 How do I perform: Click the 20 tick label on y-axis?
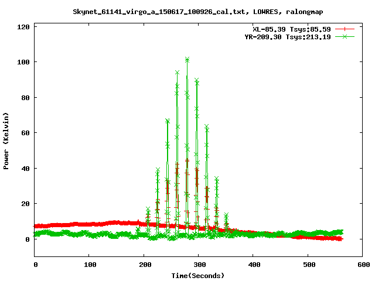tap(26, 204)
